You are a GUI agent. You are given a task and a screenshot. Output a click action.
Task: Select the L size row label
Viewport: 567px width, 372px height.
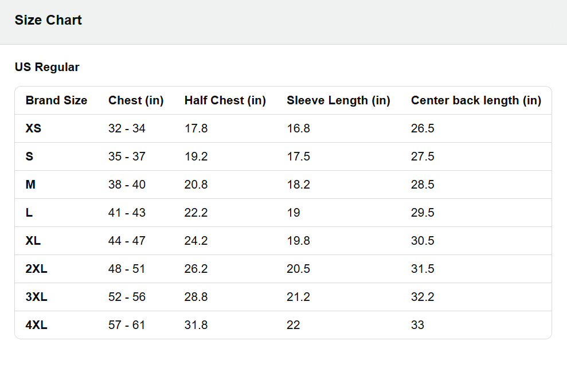(x=29, y=213)
